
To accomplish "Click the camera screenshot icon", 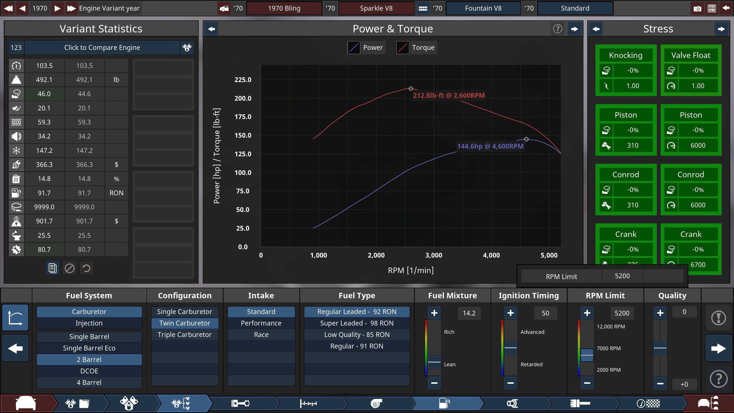I will click(x=697, y=8).
